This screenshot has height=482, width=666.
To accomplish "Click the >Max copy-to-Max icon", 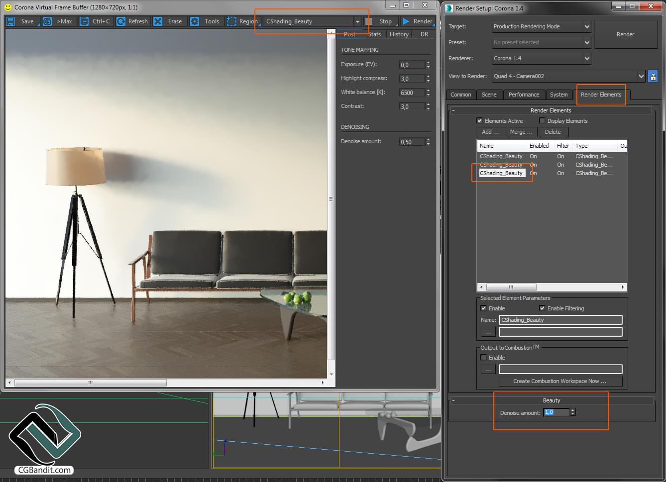I will [x=47, y=21].
